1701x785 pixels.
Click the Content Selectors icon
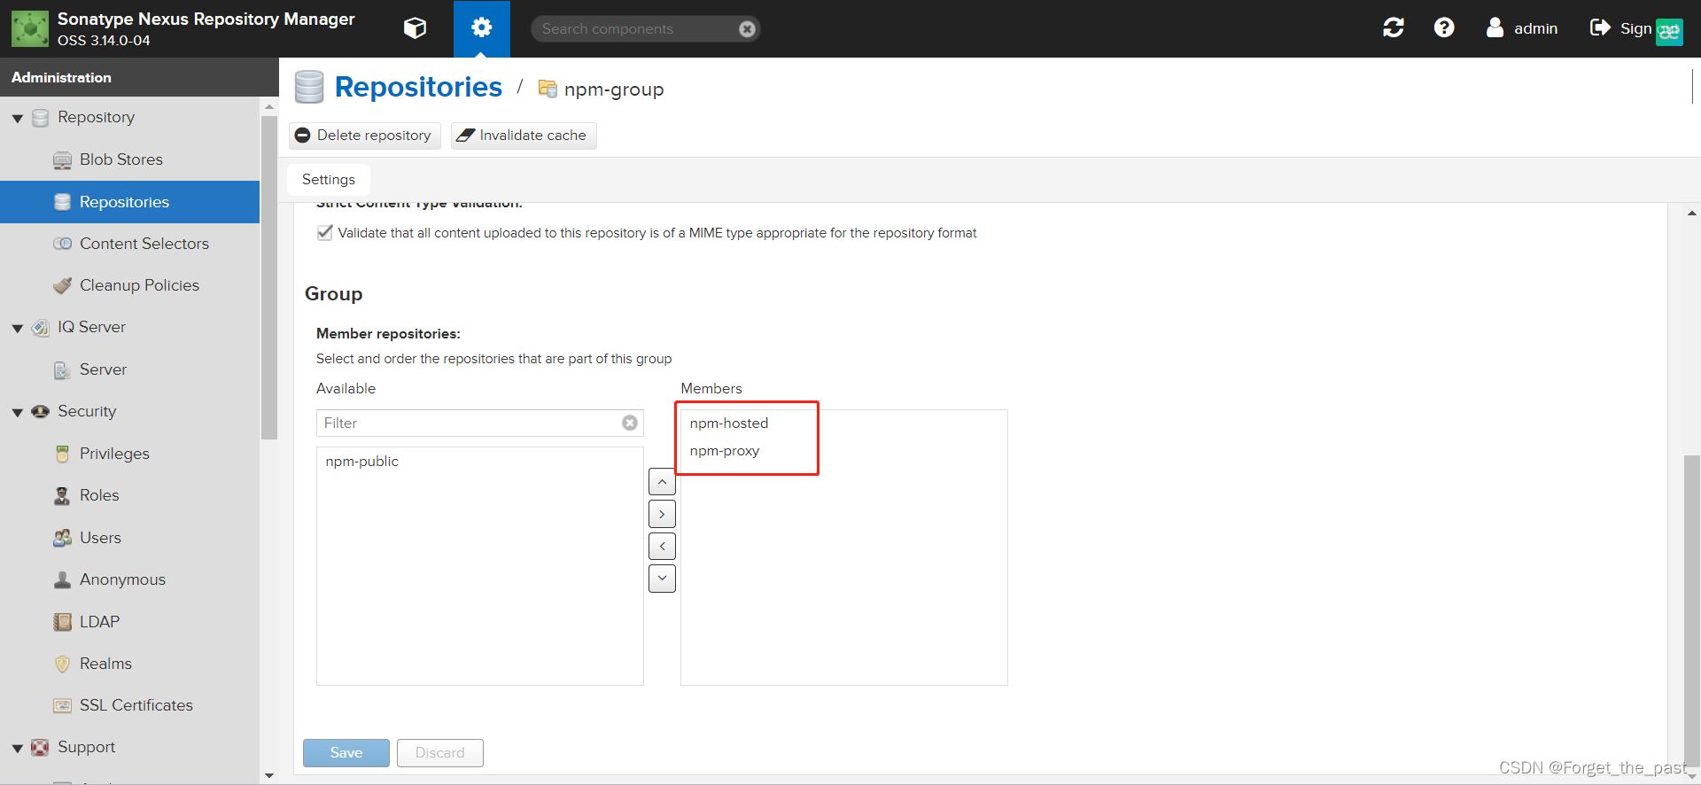click(62, 244)
